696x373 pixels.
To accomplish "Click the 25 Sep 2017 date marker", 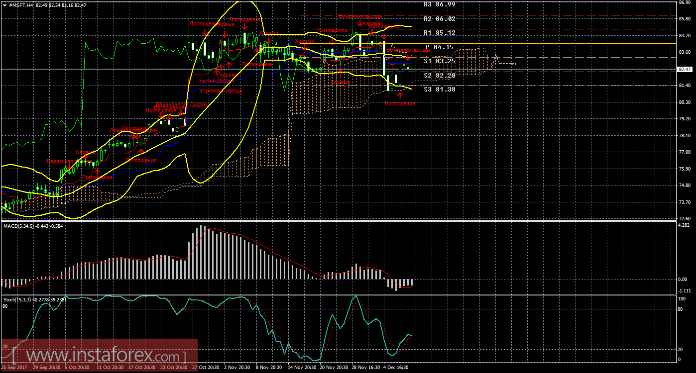I will point(14,368).
